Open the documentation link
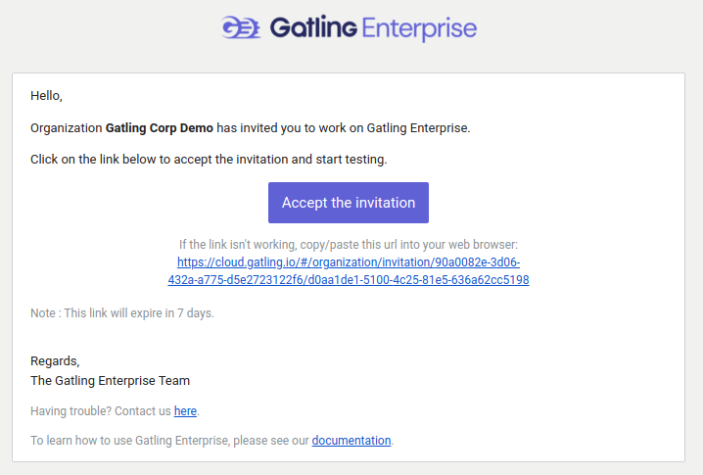This screenshot has height=475, width=703. [351, 441]
